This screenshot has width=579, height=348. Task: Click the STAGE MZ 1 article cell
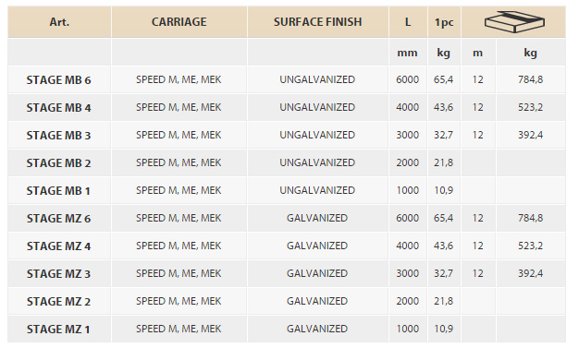point(58,329)
